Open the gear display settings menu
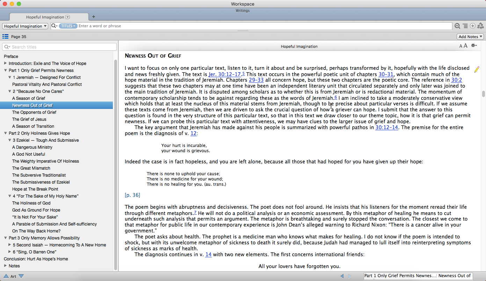Screen dimensions: 486x281 coord(474,46)
